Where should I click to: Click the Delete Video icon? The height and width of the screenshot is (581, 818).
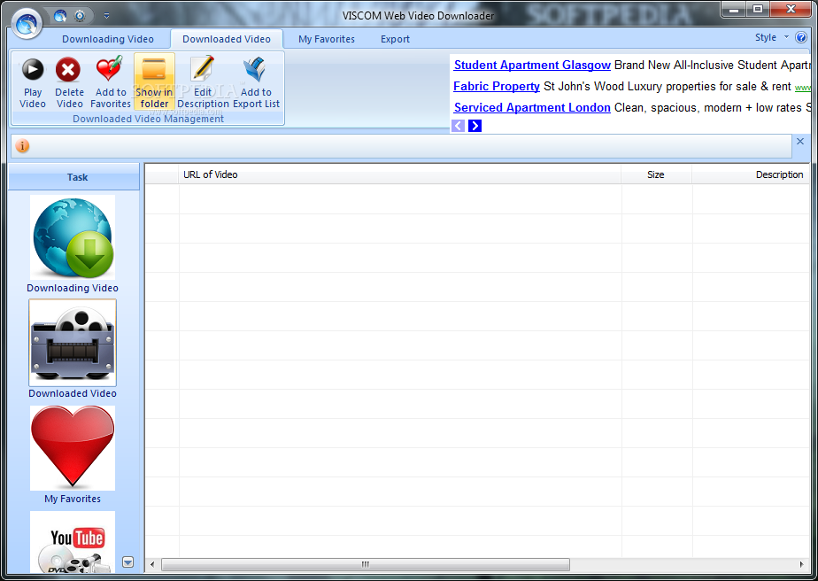[x=68, y=70]
